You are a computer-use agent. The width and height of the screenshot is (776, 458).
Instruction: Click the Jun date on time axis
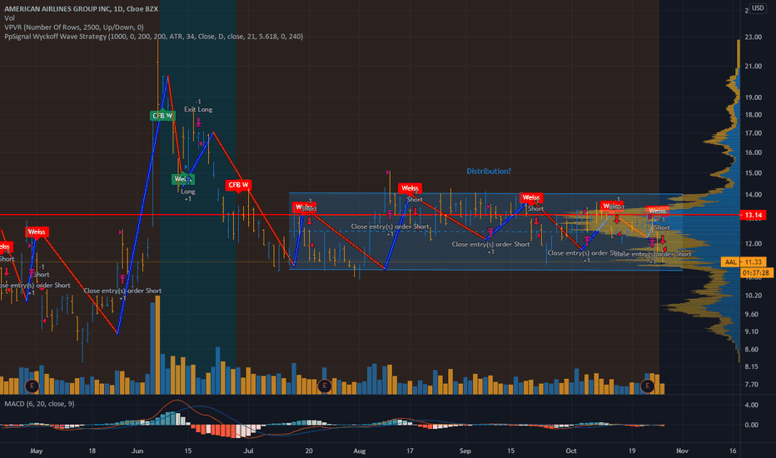click(x=137, y=451)
